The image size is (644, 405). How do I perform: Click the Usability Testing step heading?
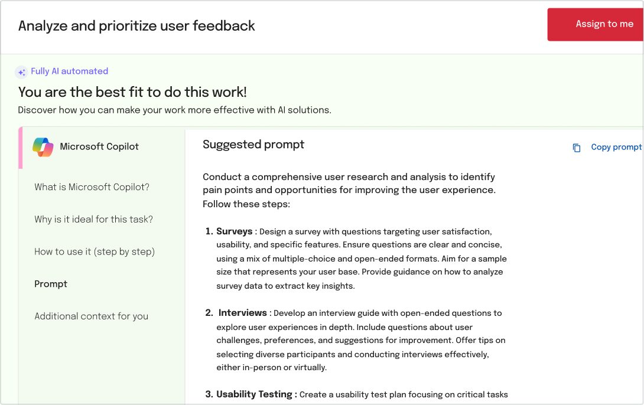click(254, 394)
